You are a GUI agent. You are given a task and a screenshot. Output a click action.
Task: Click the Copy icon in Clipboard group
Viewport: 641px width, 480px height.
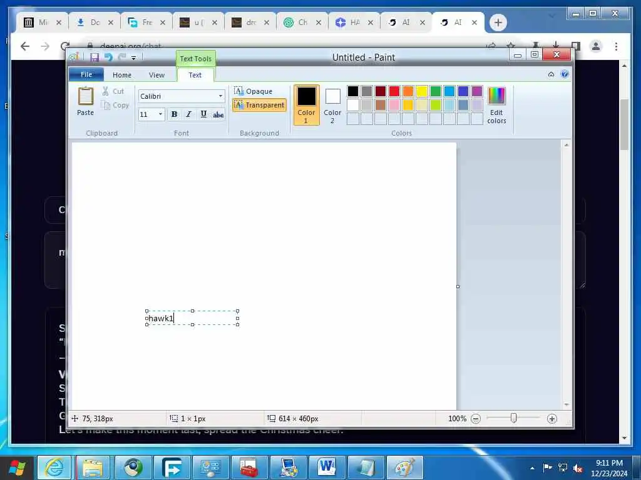[105, 105]
